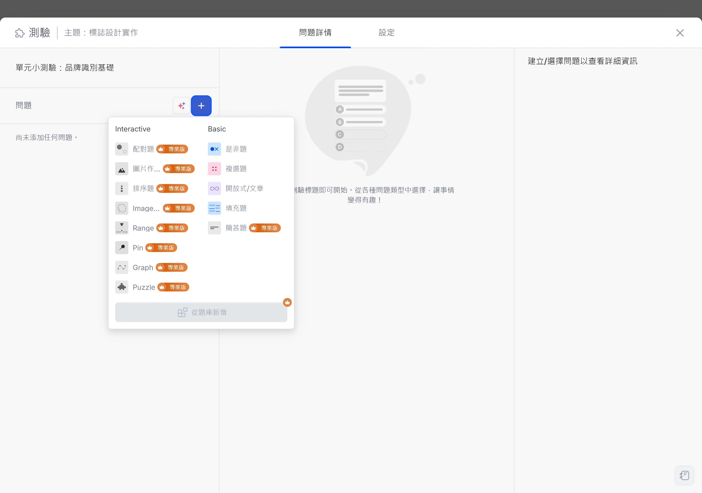Open the notes icon at bottom right
The width and height of the screenshot is (702, 493).
coord(684,475)
